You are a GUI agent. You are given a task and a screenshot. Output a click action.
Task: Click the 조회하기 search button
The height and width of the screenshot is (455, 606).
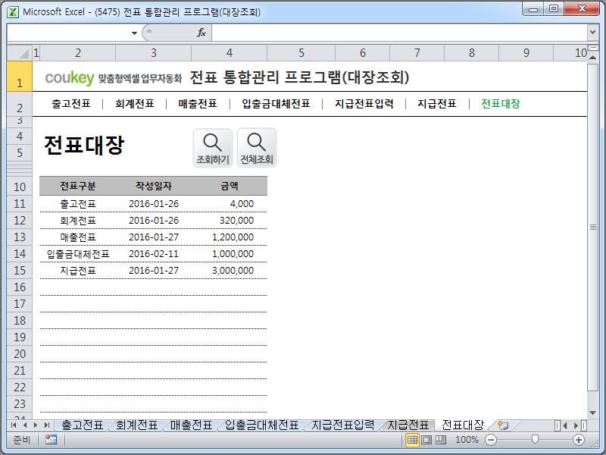(213, 148)
